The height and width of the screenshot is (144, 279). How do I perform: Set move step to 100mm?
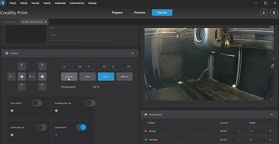[x=125, y=77]
